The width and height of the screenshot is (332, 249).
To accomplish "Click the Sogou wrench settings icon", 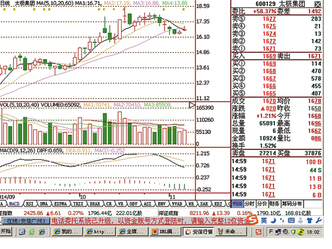I will pos(319,221).
